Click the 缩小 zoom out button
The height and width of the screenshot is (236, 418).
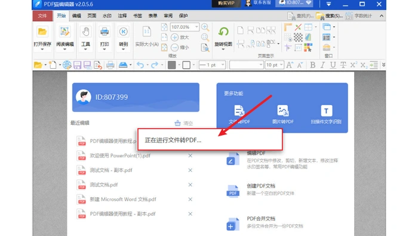180,47
